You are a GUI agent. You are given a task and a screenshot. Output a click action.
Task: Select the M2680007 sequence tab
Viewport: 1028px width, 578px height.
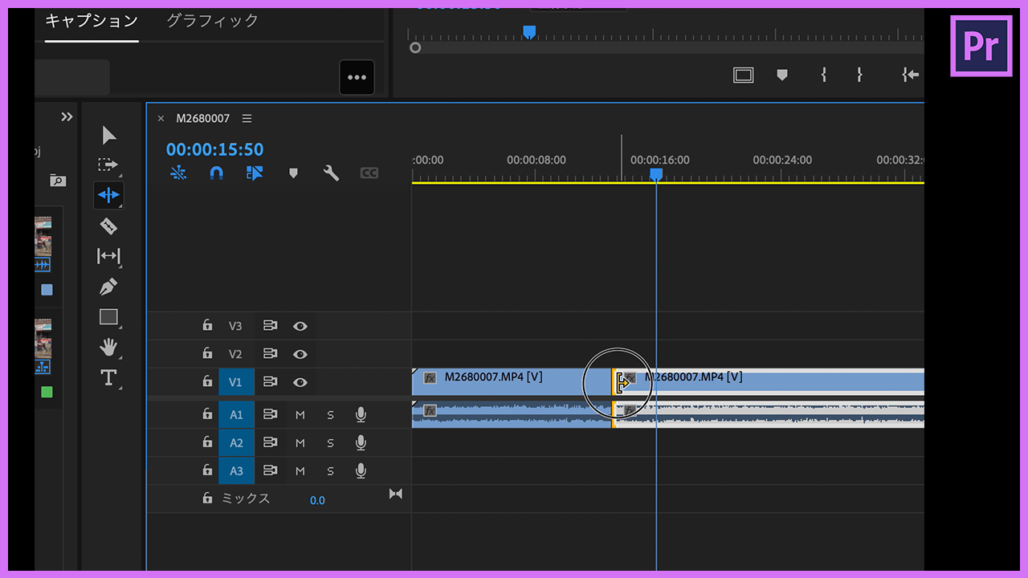[203, 118]
